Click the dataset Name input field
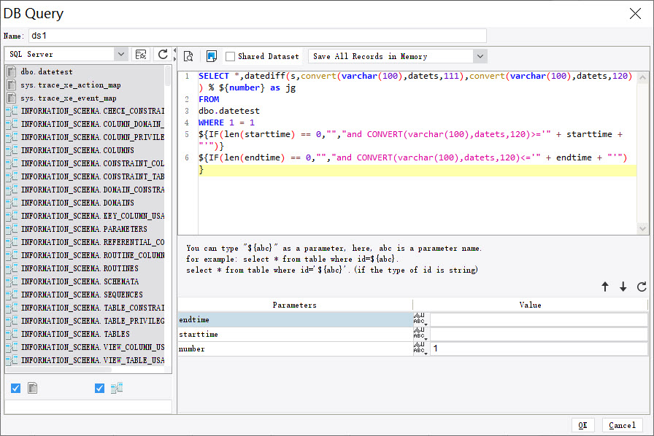The image size is (654, 436). click(257, 36)
